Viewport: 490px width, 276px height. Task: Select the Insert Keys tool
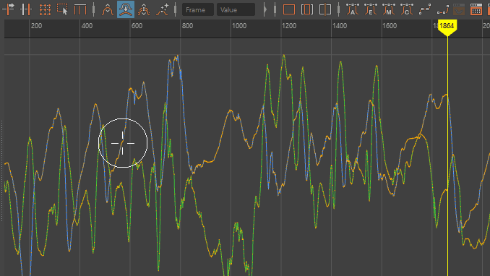(x=26, y=9)
